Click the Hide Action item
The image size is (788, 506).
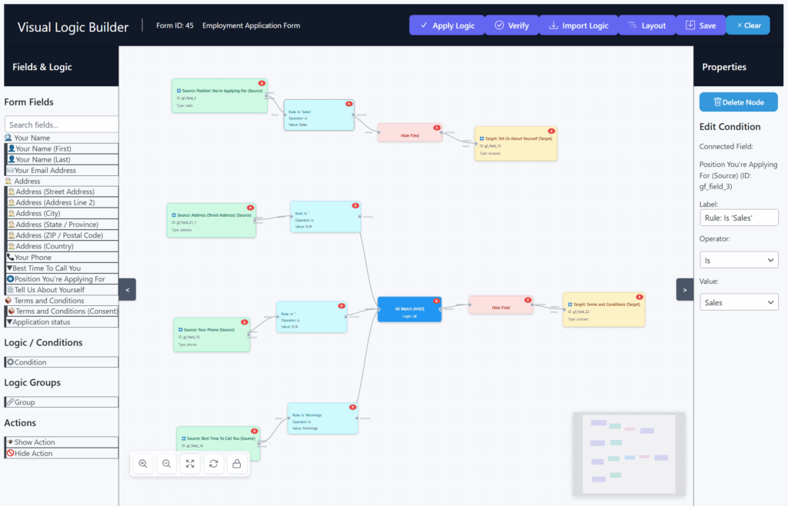click(62, 453)
